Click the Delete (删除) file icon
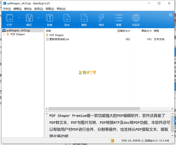Image resolution: width=176 pixels, height=145 pixels. point(84,18)
